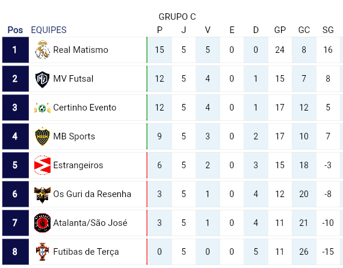The width and height of the screenshot is (343, 268).
Task: Click the Os Guri da Resenha eagle logo
Action: click(43, 194)
